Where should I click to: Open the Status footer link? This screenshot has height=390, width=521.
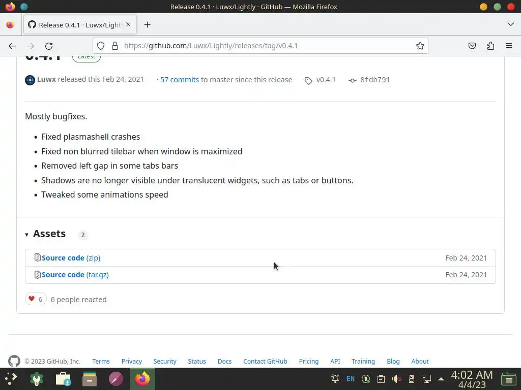point(197,362)
